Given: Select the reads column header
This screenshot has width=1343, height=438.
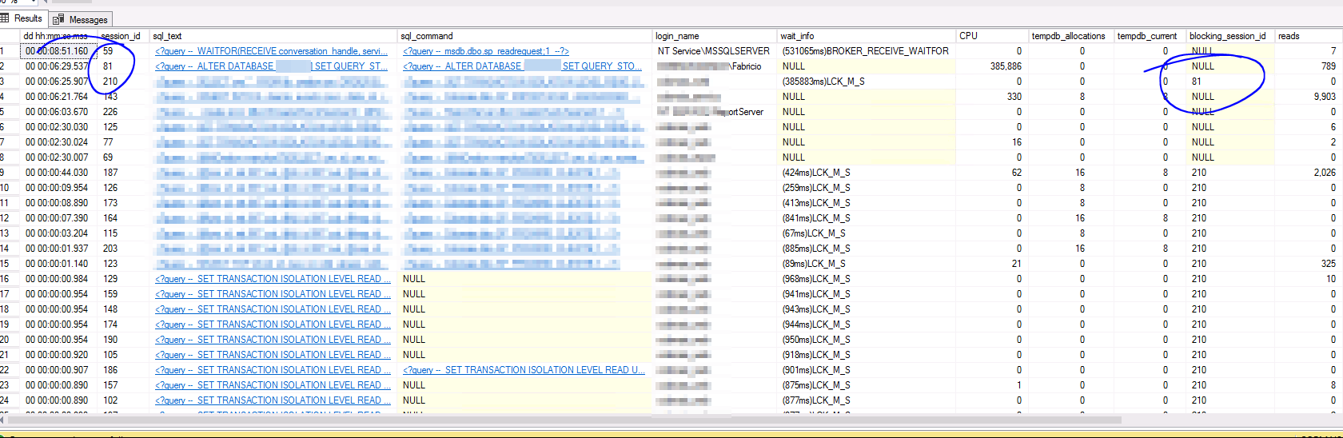Looking at the screenshot, I should [1289, 36].
